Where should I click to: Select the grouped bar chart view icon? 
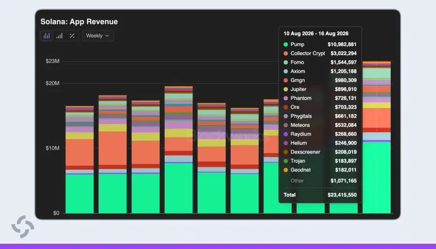(47, 36)
